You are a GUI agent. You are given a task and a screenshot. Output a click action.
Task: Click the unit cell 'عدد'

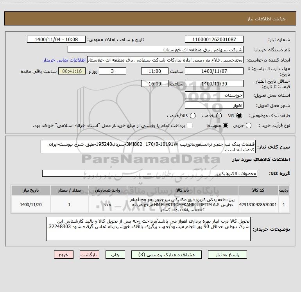107,205
